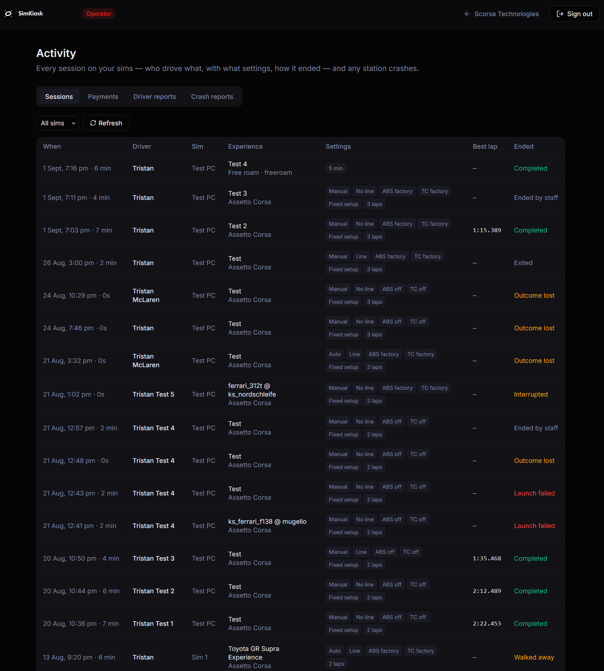Image resolution: width=604 pixels, height=671 pixels.
Task: Click 'ks_ferrari_f138 @ mugello' experience
Action: click(267, 522)
